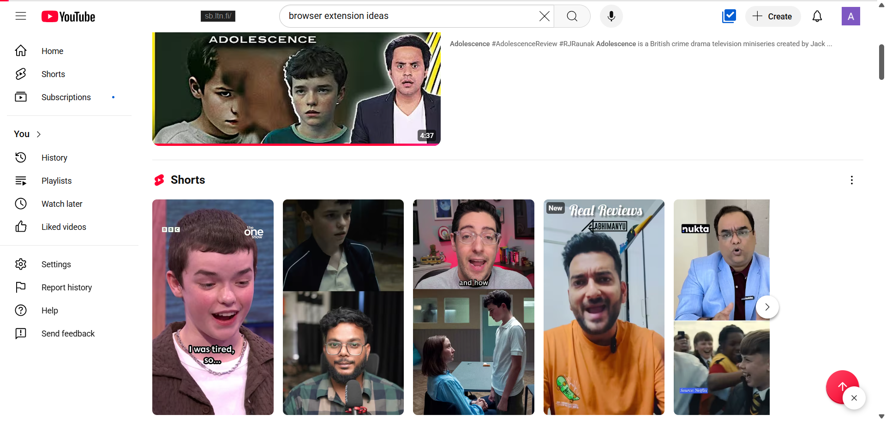This screenshot has width=886, height=421.
Task: Click the Watch later clock icon
Action: [21, 204]
